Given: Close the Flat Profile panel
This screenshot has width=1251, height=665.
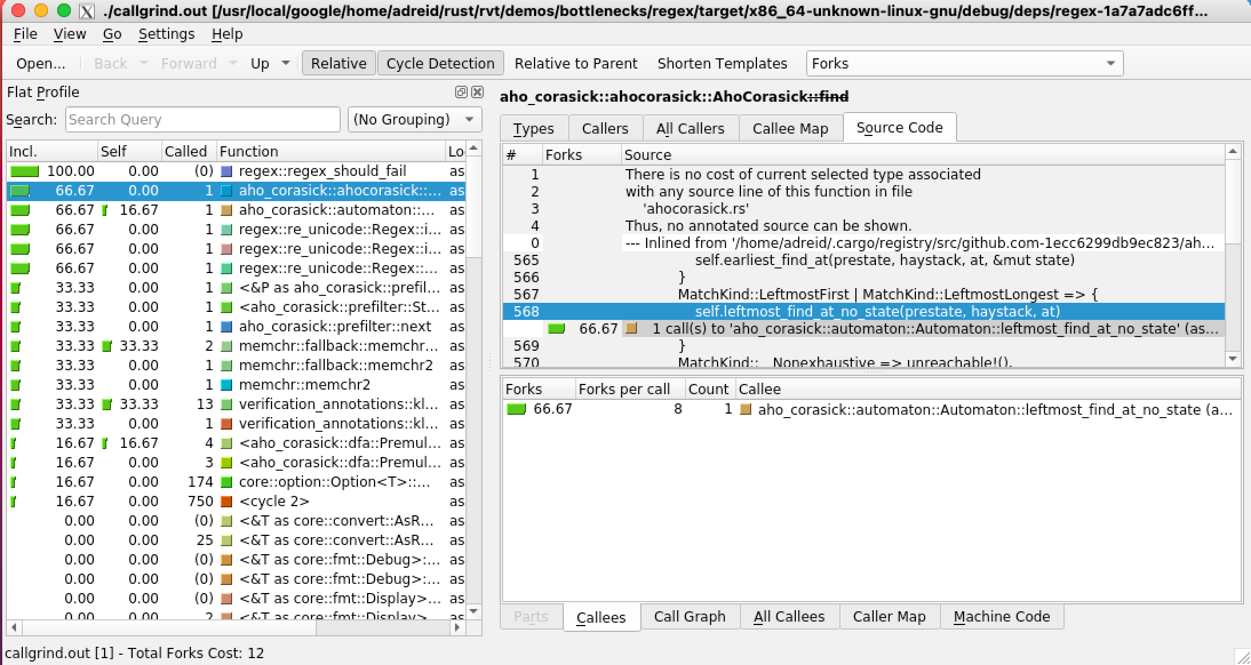Looking at the screenshot, I should pos(477,92).
